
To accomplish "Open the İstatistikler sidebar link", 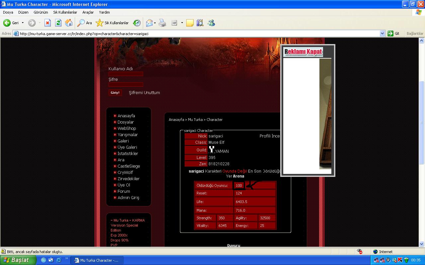I will pyautogui.click(x=128, y=154).
